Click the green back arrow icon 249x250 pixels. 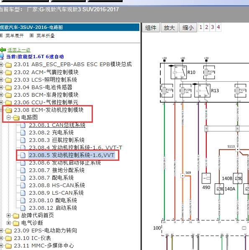click(x=3, y=50)
